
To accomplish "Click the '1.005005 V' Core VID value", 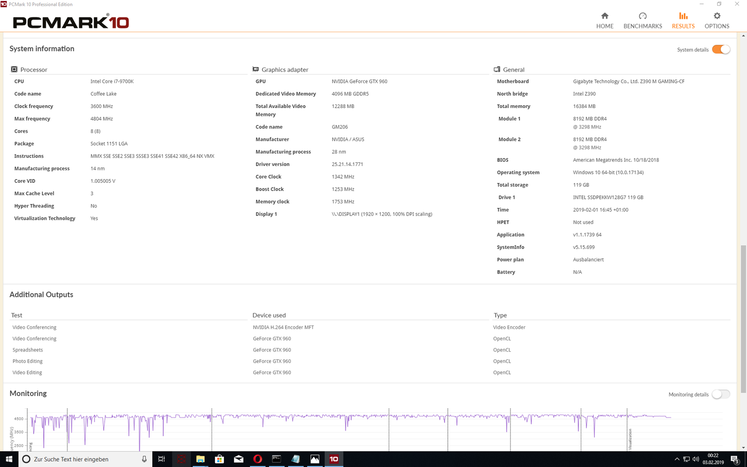I will tap(102, 181).
